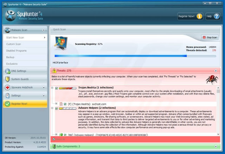The width and height of the screenshot is (225, 154).
Task: Click the threat list scrollbar down arrow
Action: pyautogui.click(x=218, y=134)
